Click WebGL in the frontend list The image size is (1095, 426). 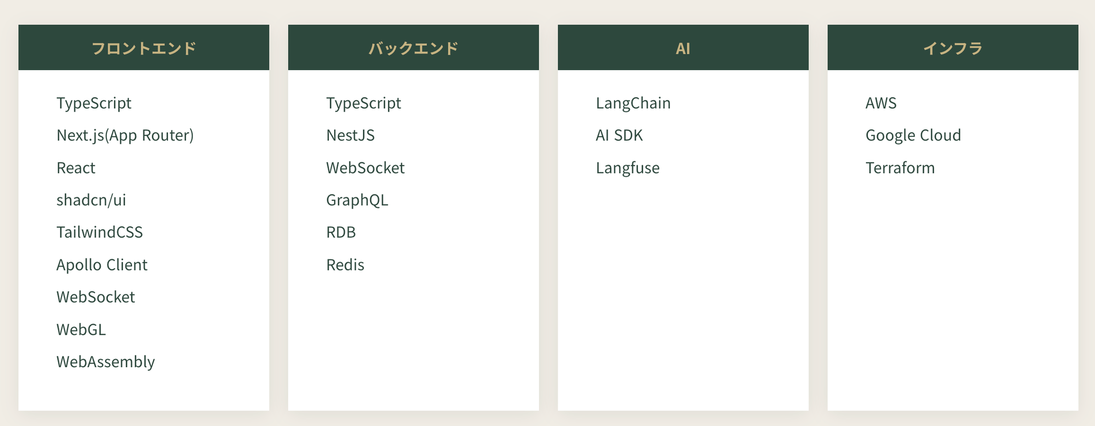[81, 329]
